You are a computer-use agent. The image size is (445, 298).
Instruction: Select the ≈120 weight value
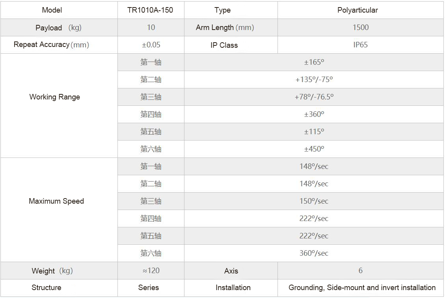151,270
